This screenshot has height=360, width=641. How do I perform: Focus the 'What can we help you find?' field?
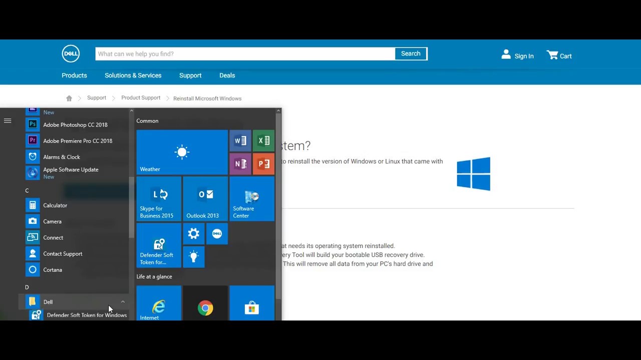tap(245, 53)
